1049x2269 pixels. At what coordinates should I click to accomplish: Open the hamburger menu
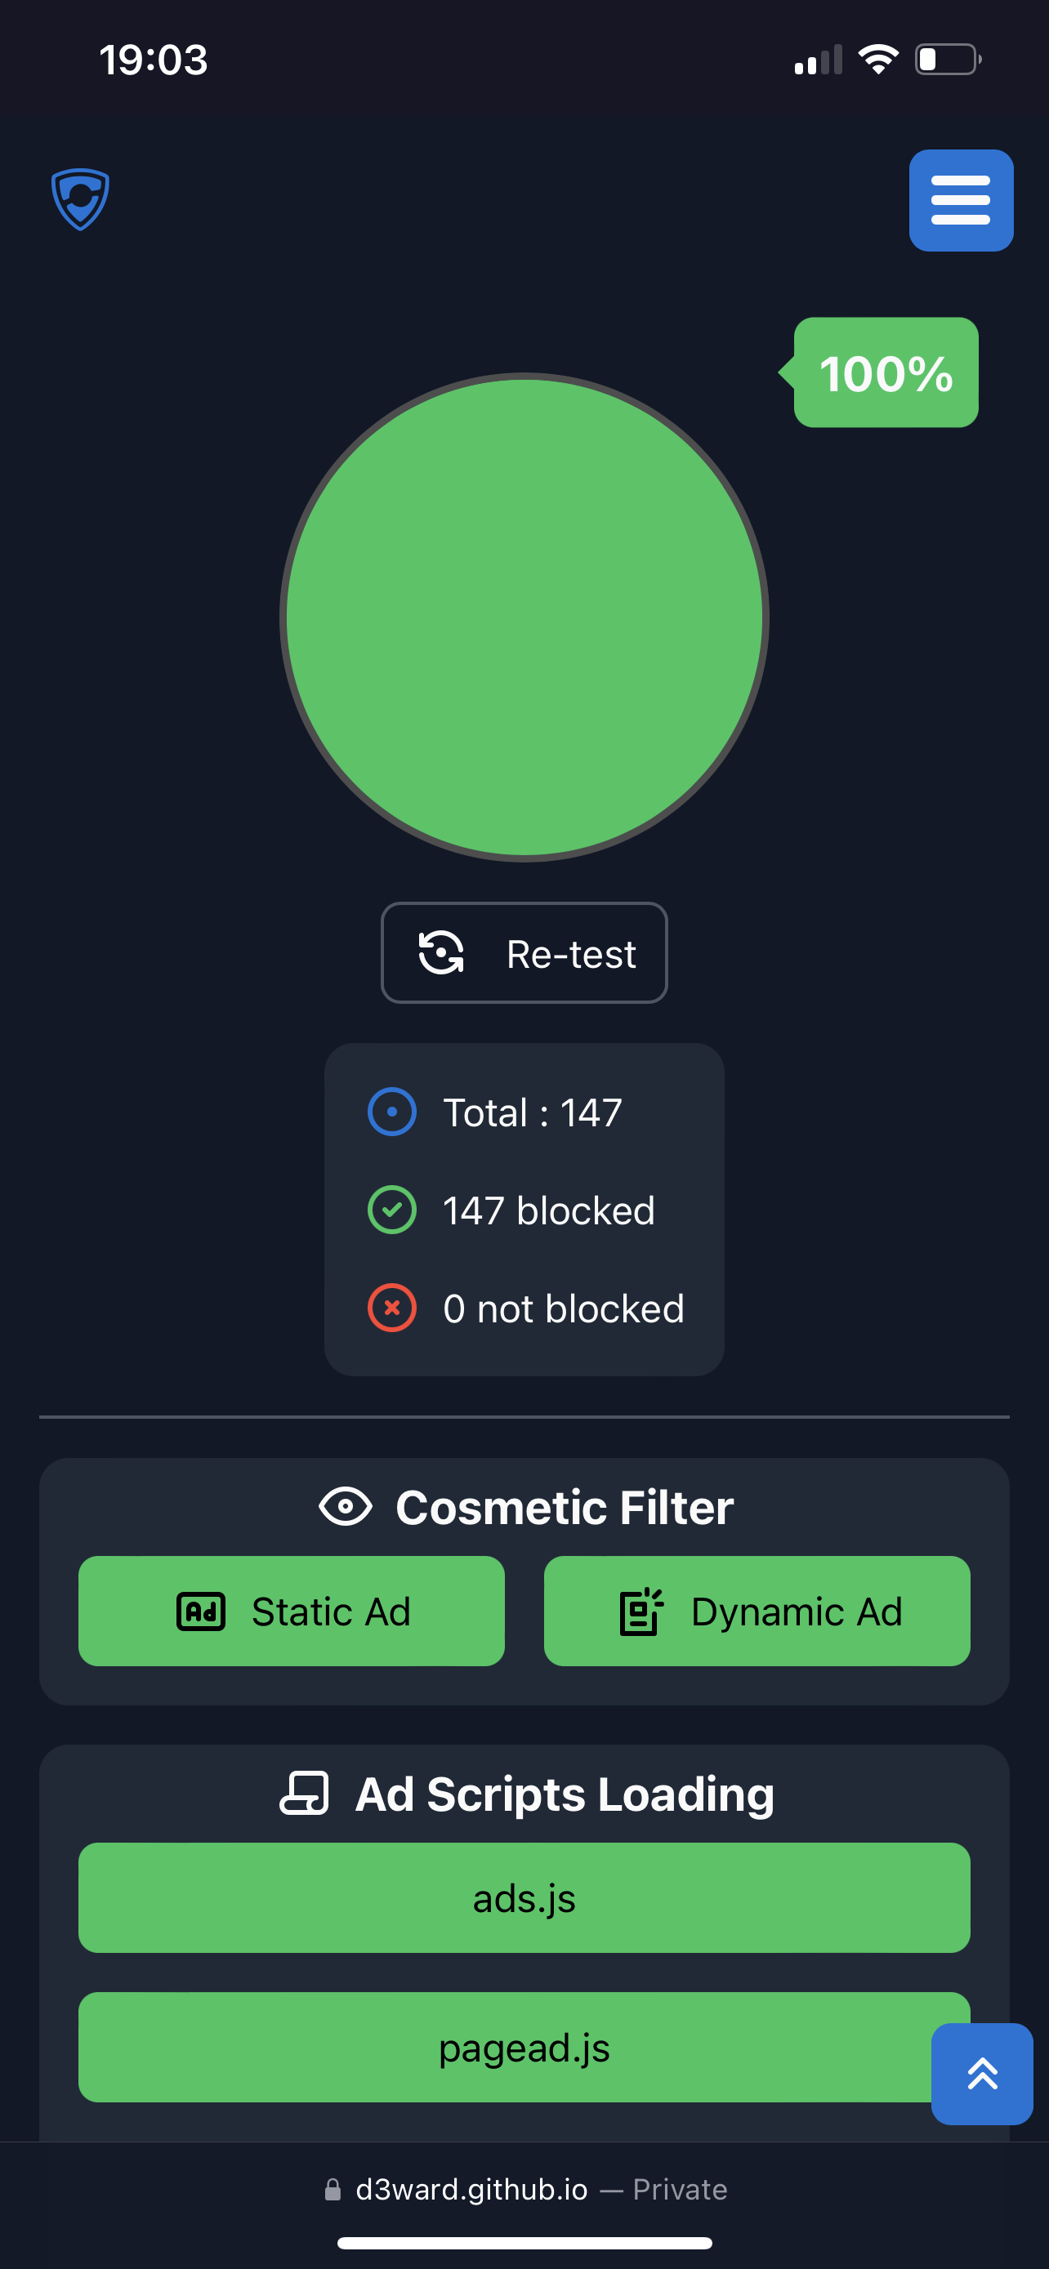coord(960,200)
